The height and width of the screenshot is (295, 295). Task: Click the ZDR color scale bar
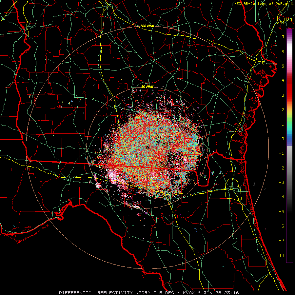pyautogui.click(x=289, y=146)
